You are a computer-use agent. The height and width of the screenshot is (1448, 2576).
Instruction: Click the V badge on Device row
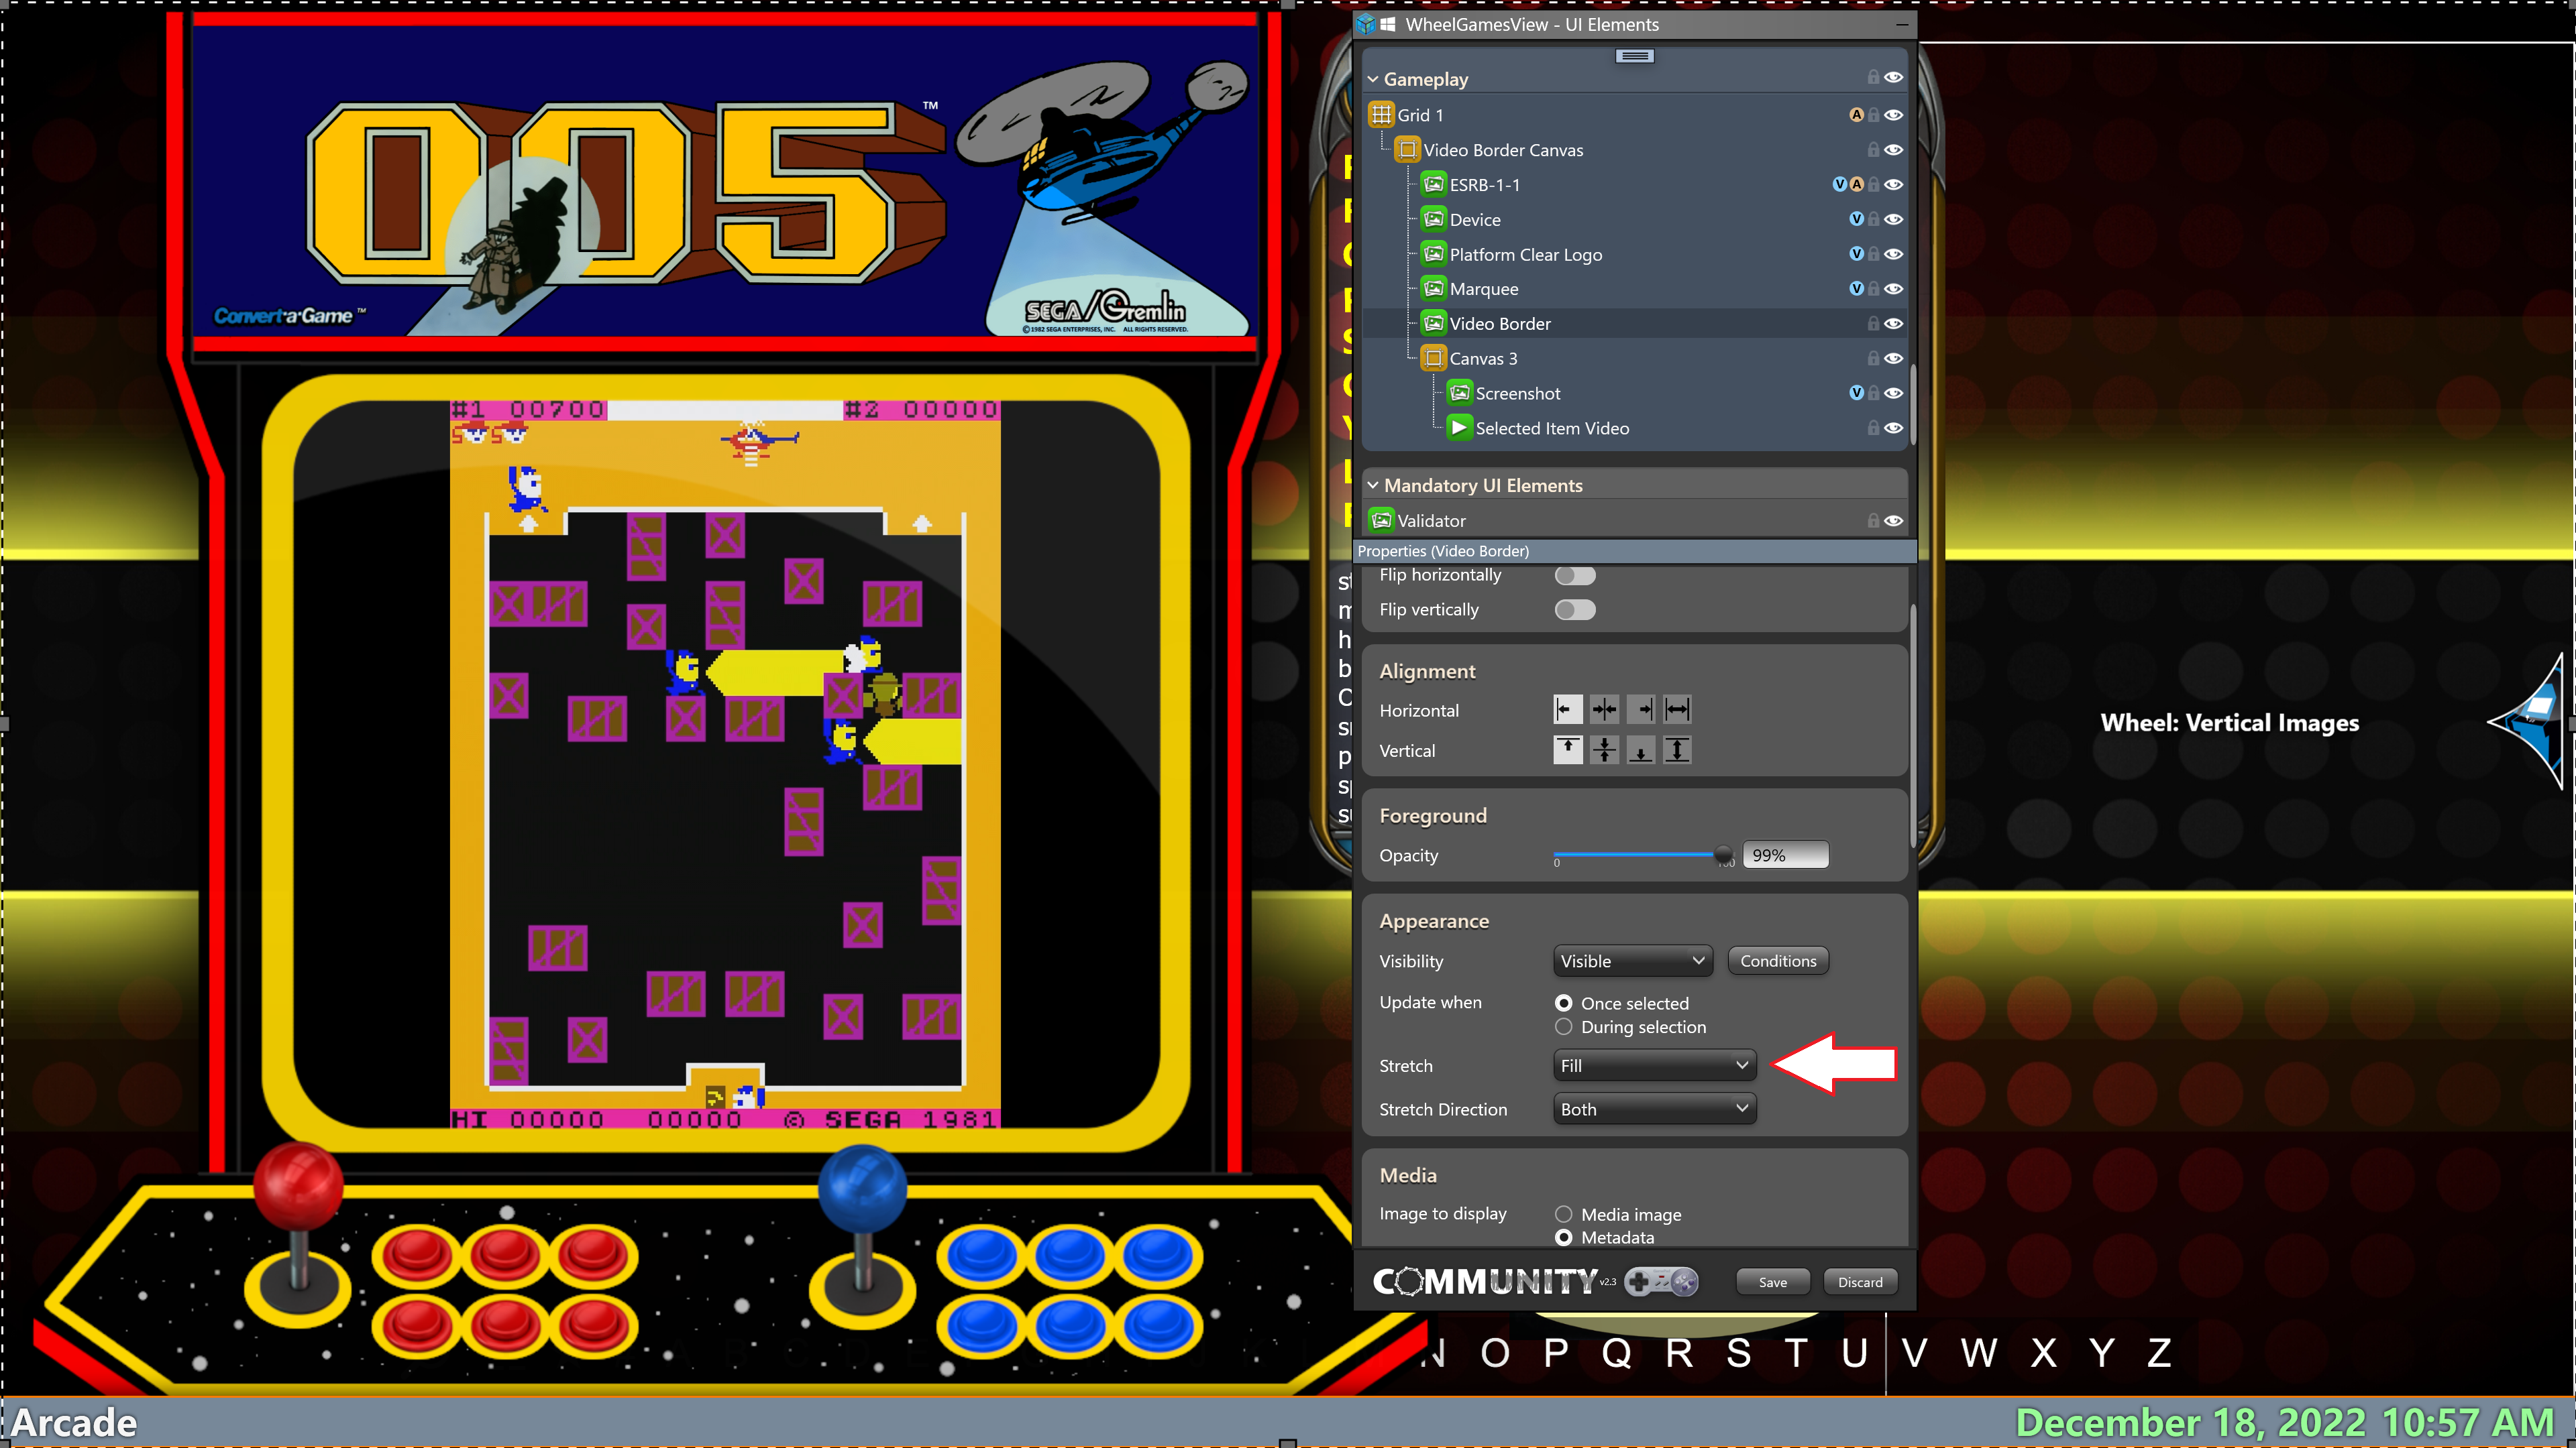(x=1856, y=219)
